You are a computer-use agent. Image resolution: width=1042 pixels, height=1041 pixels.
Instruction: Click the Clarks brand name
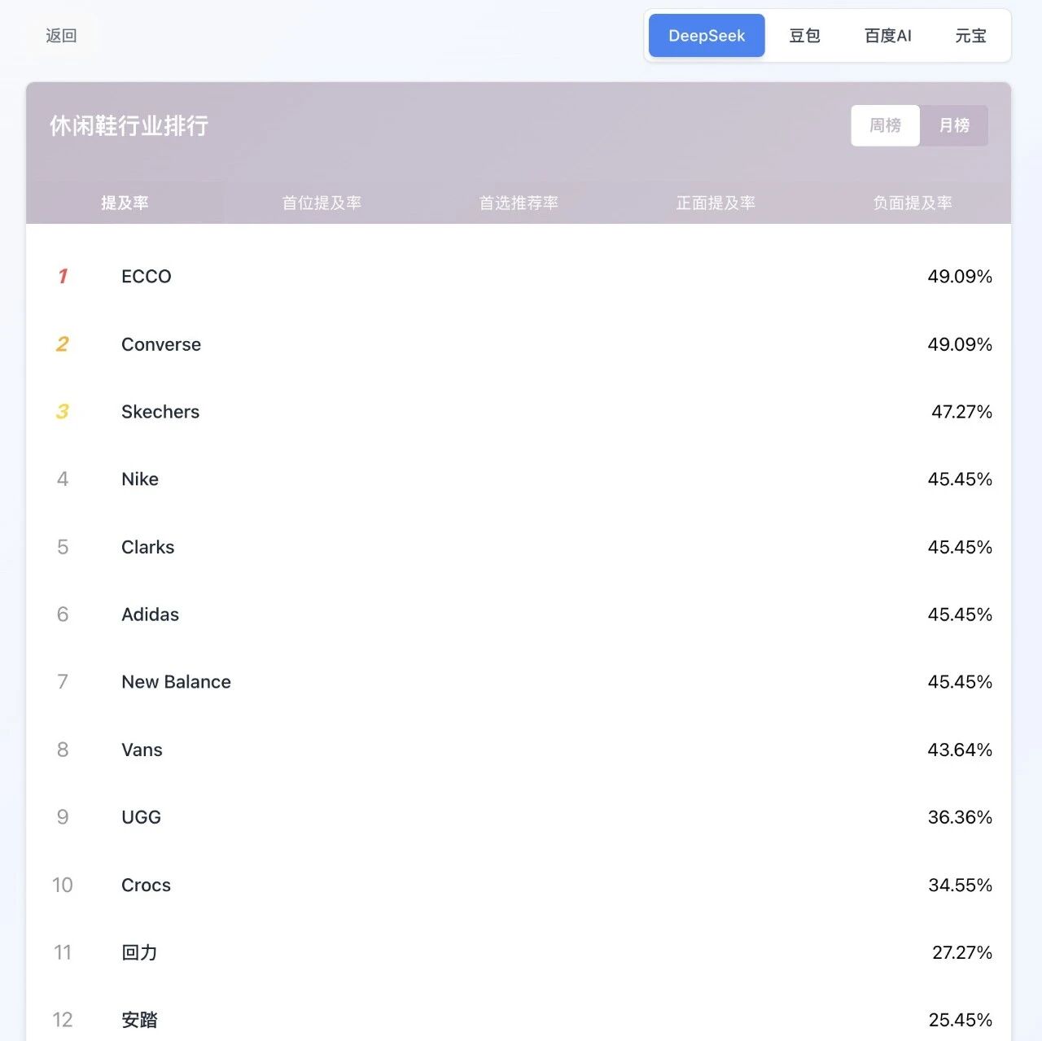coord(148,547)
